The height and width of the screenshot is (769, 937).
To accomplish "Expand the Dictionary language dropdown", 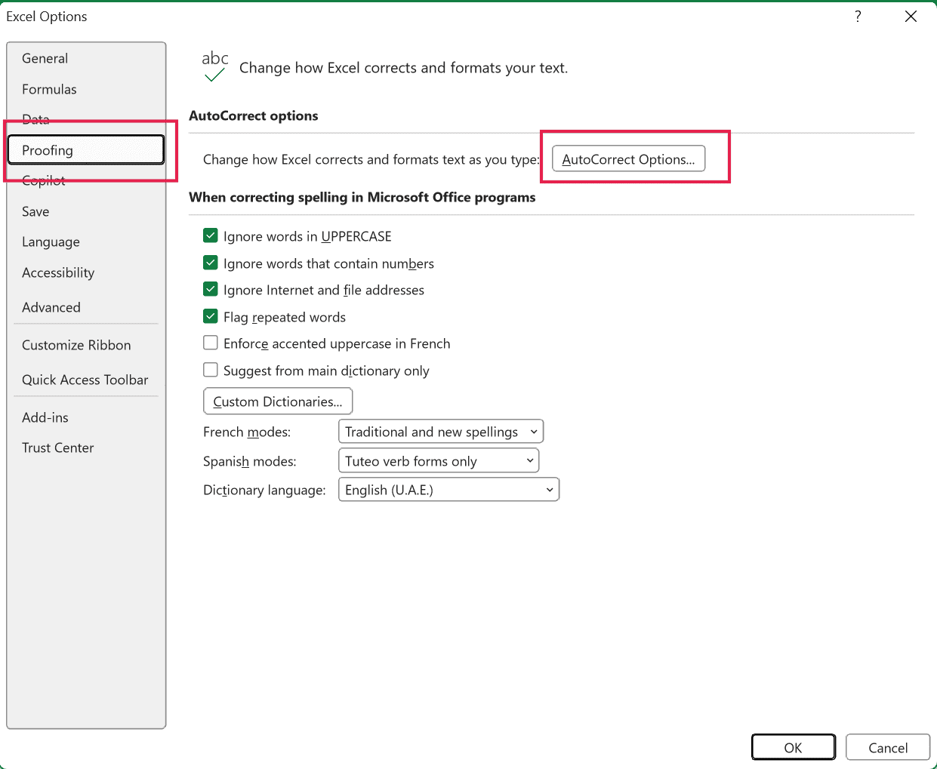I will [x=448, y=490].
